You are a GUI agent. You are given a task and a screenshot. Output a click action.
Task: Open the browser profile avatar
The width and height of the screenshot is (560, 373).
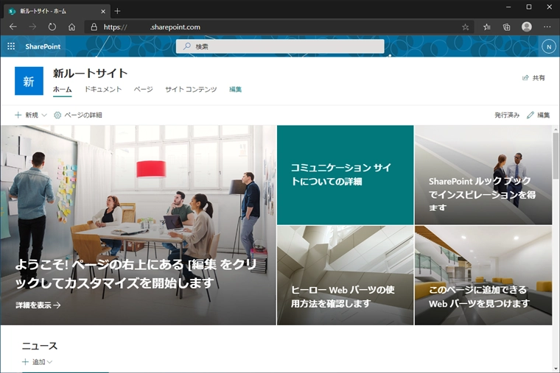526,26
